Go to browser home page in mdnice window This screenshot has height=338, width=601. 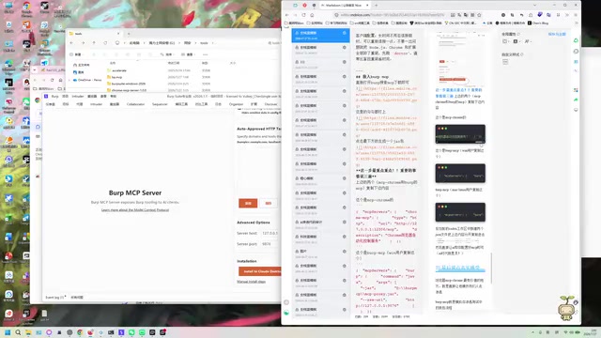pos(312,15)
